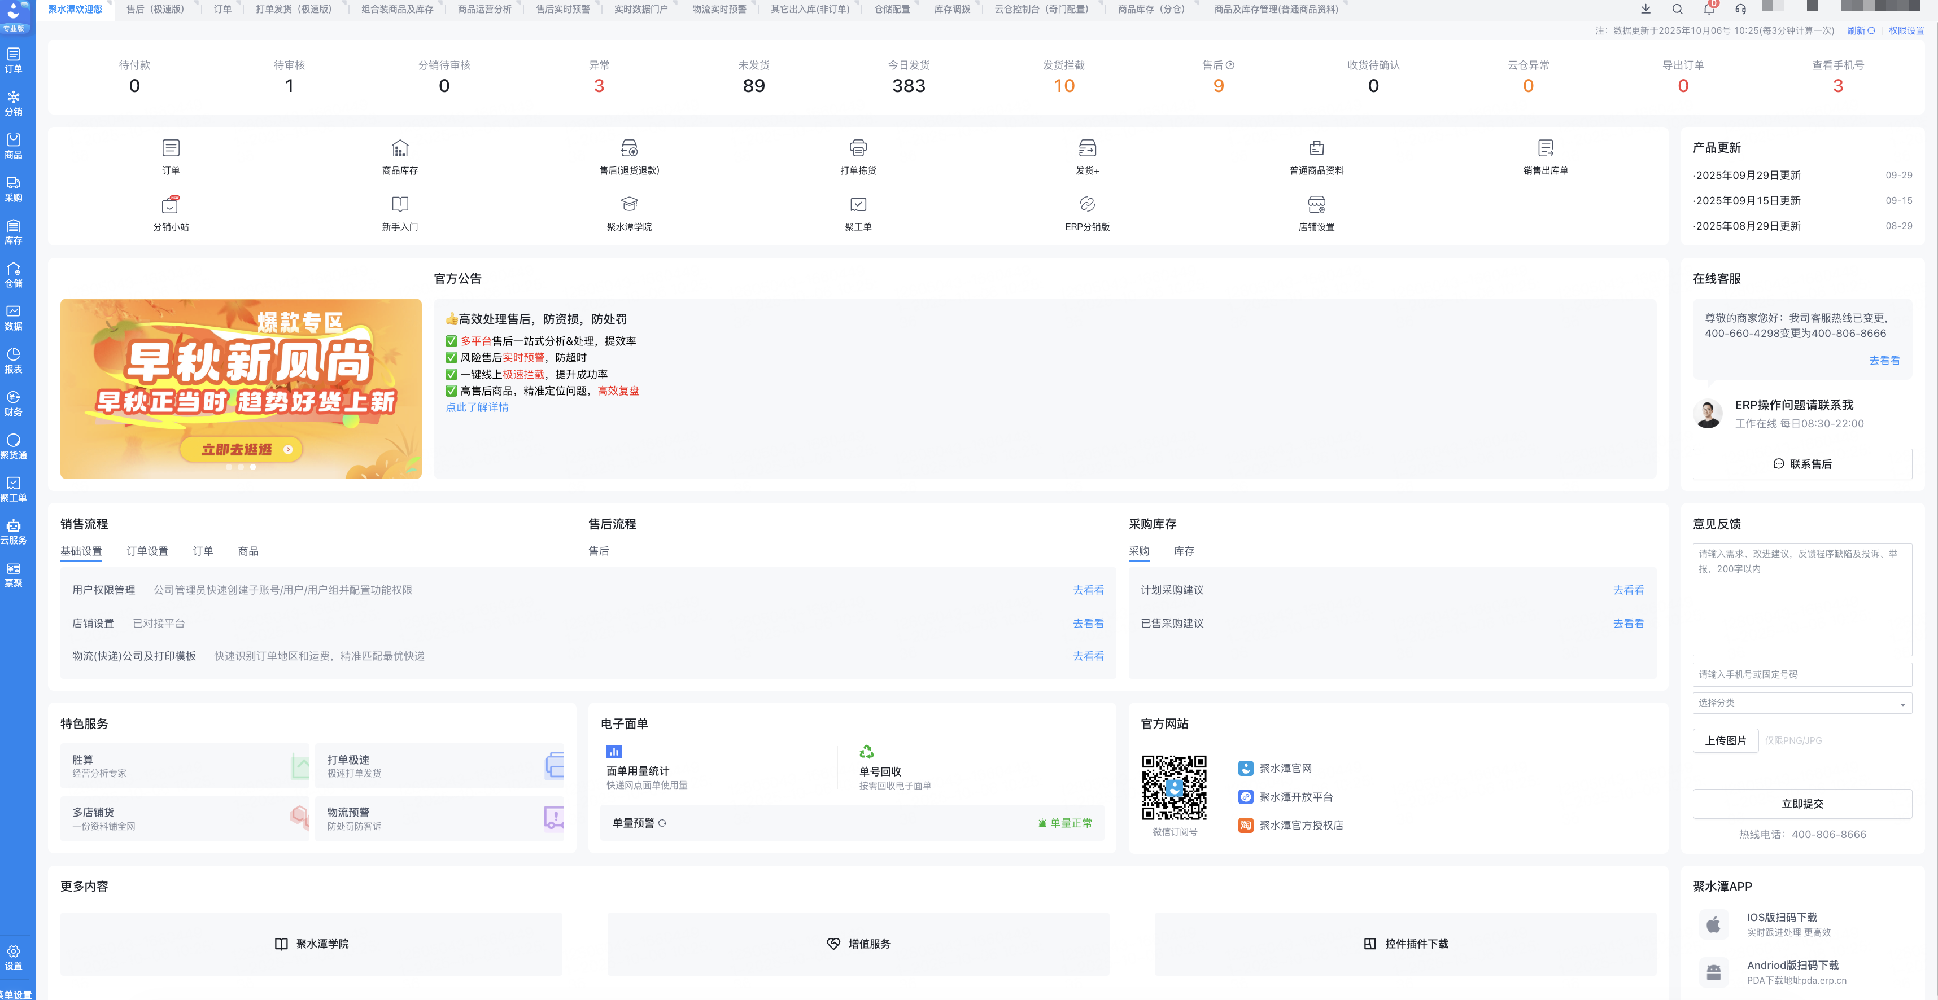Click the 店铺设置 shop icon

point(1316,204)
